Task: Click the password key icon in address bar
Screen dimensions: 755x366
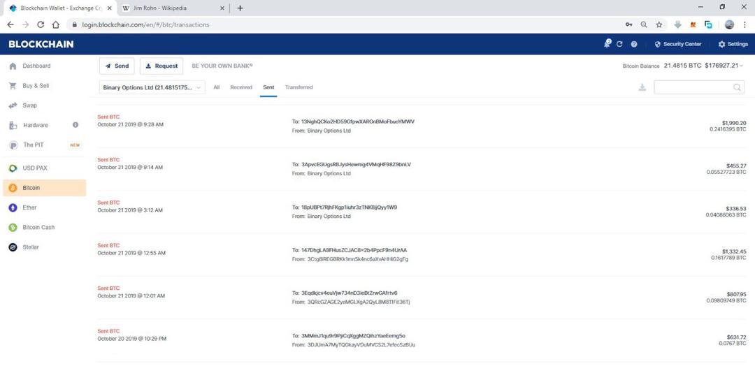Action: [x=629, y=24]
